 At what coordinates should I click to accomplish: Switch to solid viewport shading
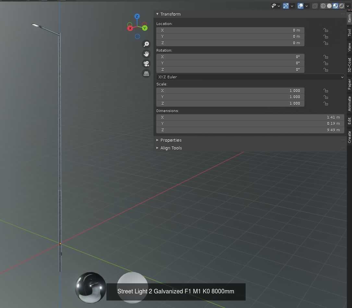click(x=329, y=6)
